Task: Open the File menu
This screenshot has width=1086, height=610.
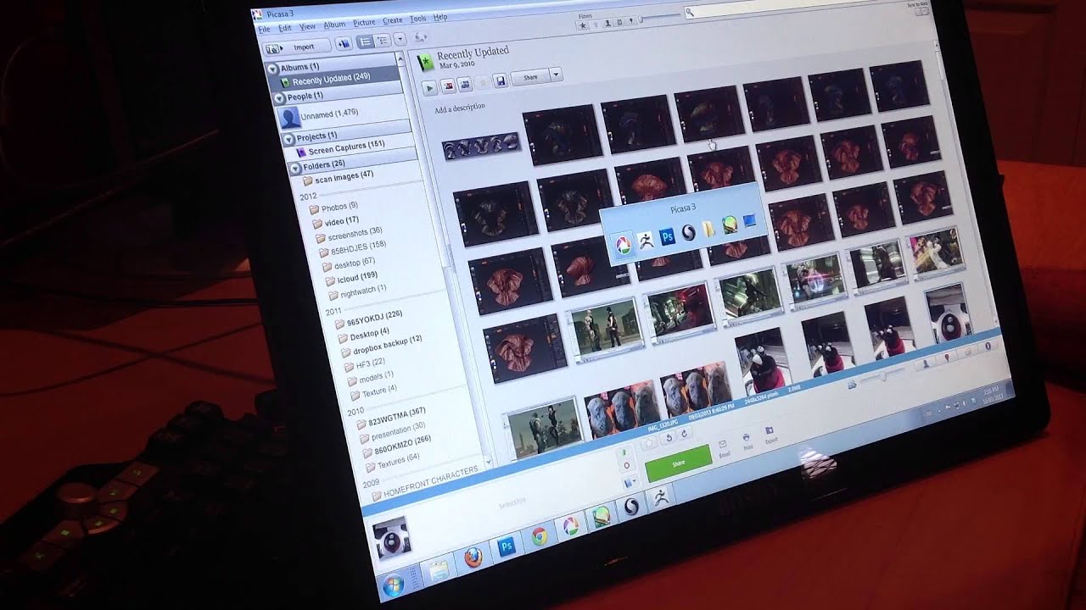Action: (265, 30)
